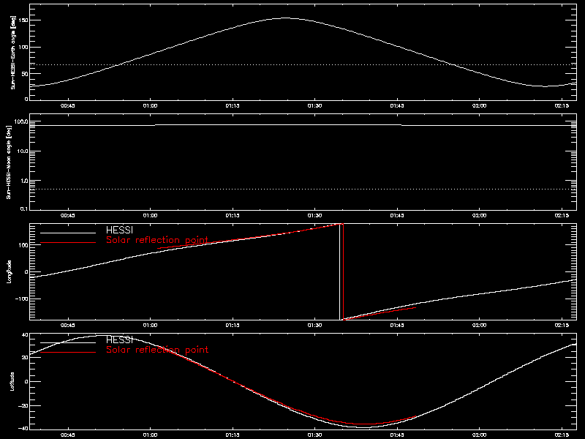Viewport: 585px width, 439px height.
Task: Click the 100.0 tick on Sun-HESSI-Noon axis
Action: pos(20,121)
